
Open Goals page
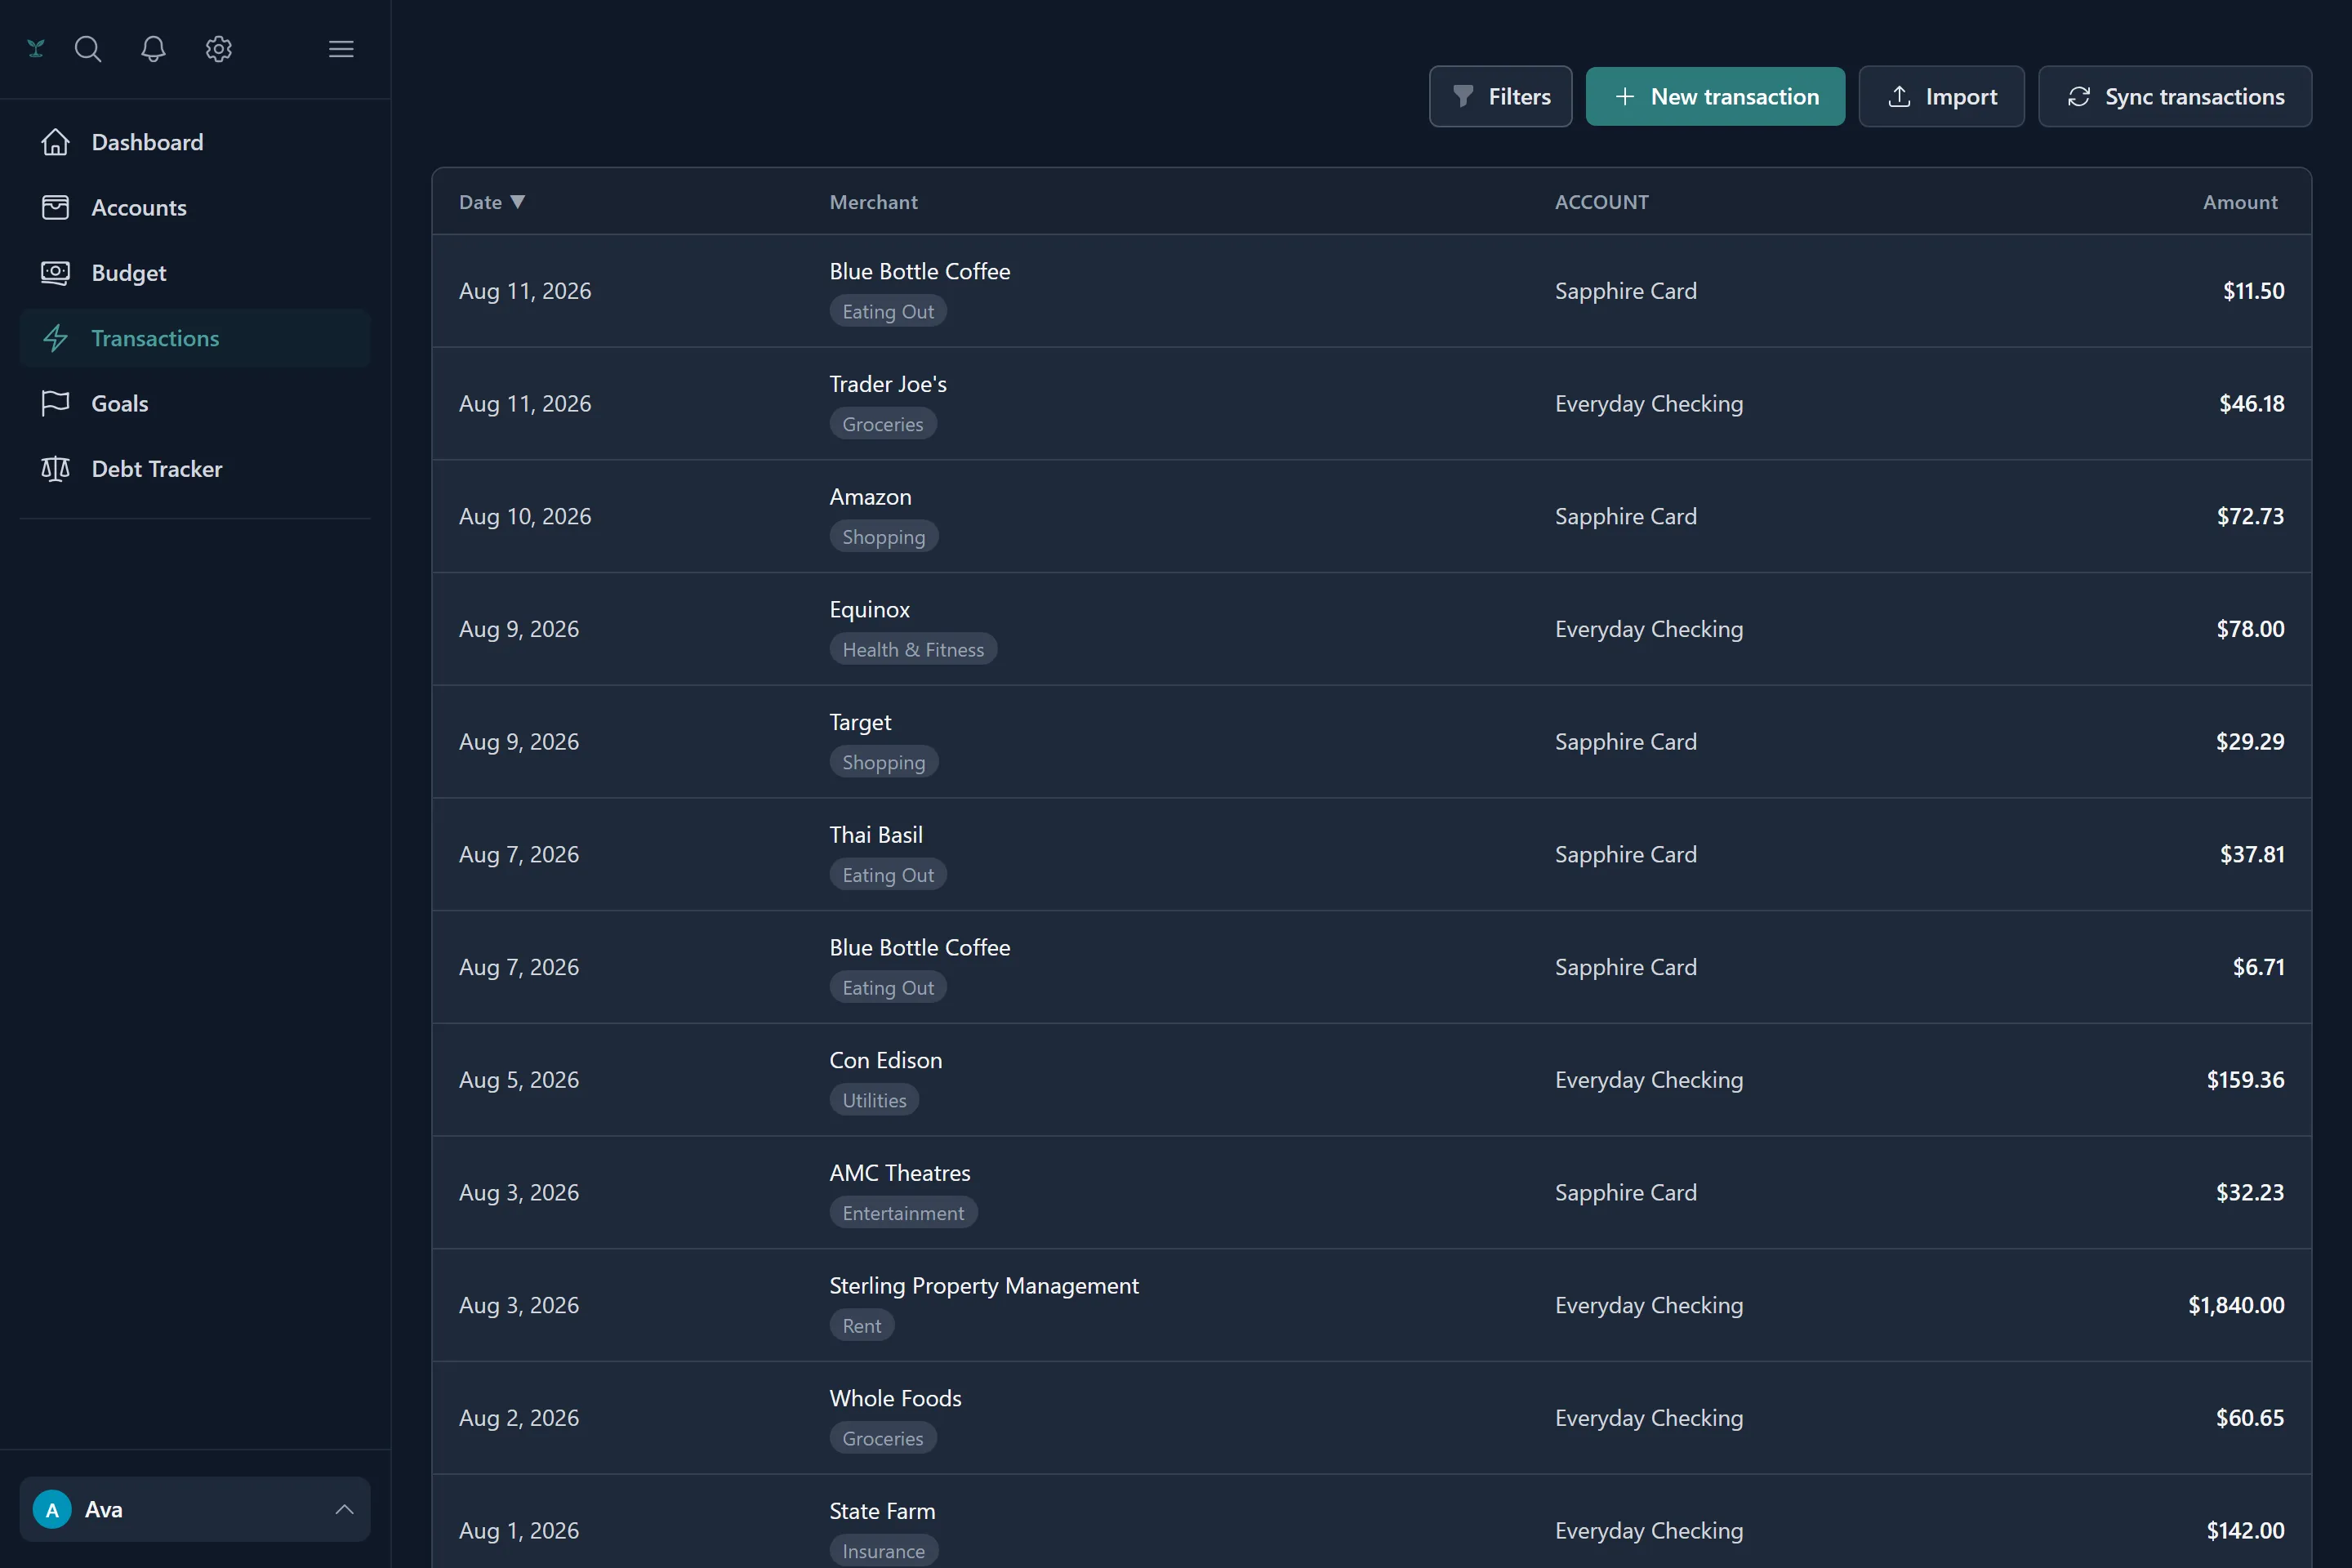click(195, 403)
